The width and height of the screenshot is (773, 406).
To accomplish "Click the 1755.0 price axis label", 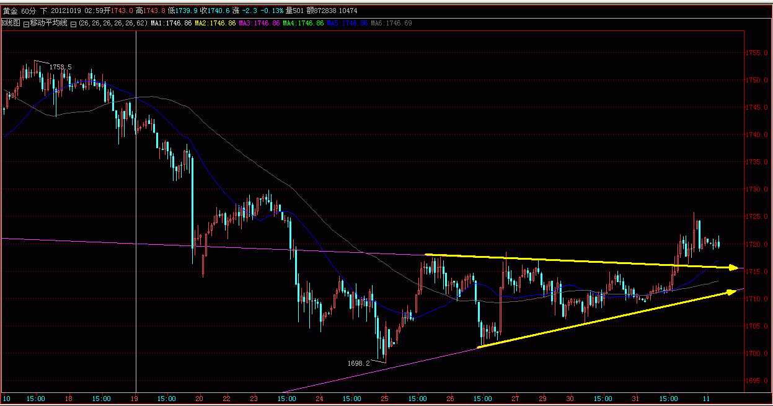I will [x=756, y=53].
